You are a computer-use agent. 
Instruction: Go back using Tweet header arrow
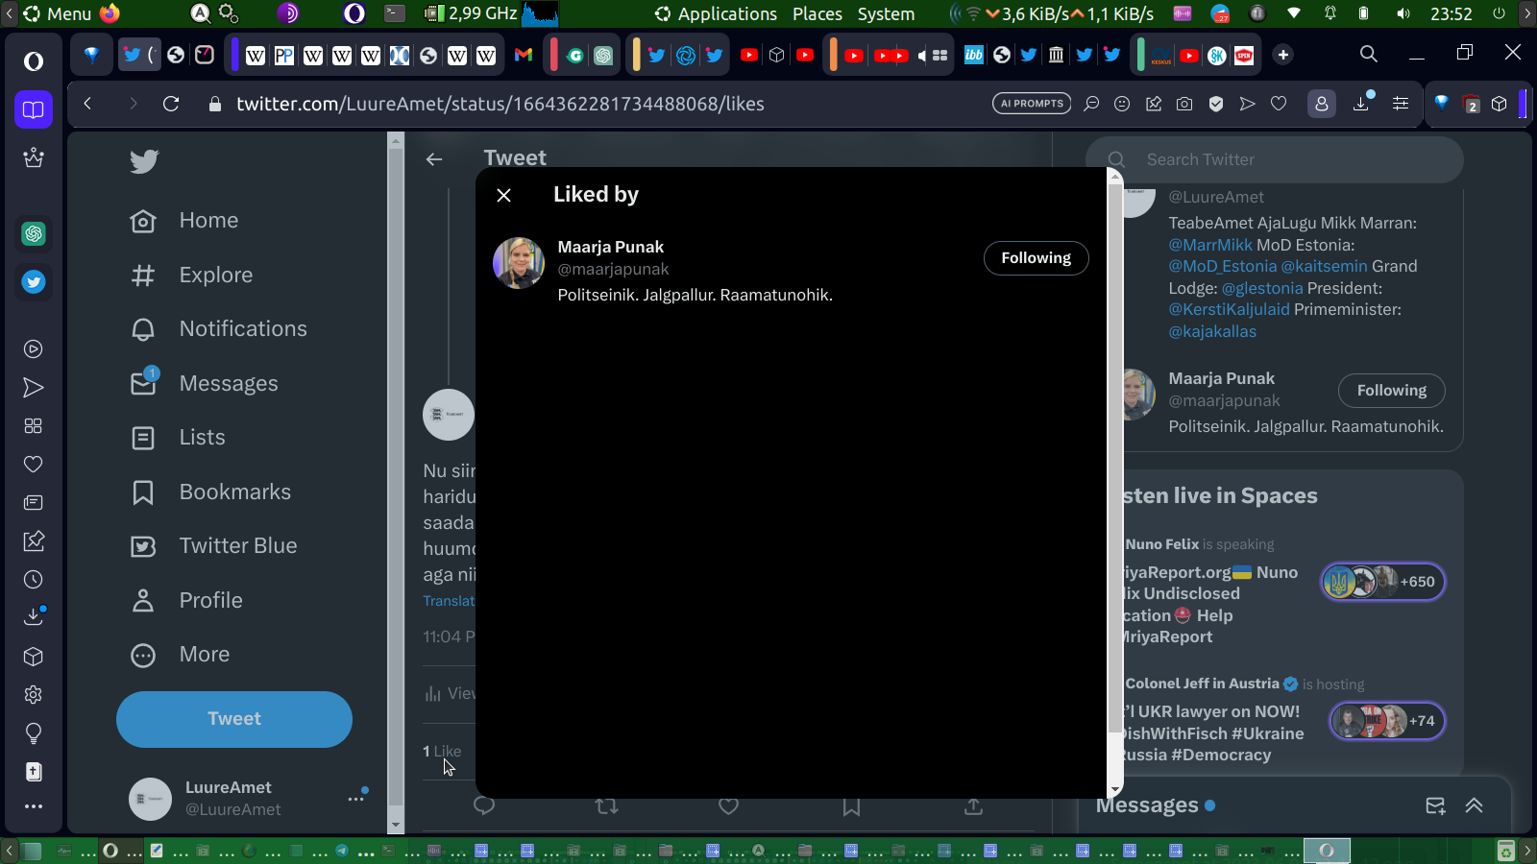point(434,159)
